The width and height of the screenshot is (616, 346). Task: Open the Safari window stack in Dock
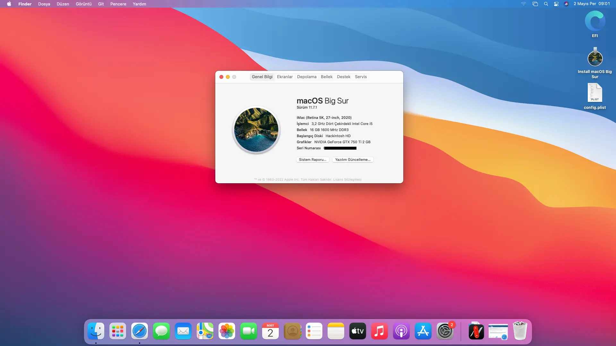point(498,331)
